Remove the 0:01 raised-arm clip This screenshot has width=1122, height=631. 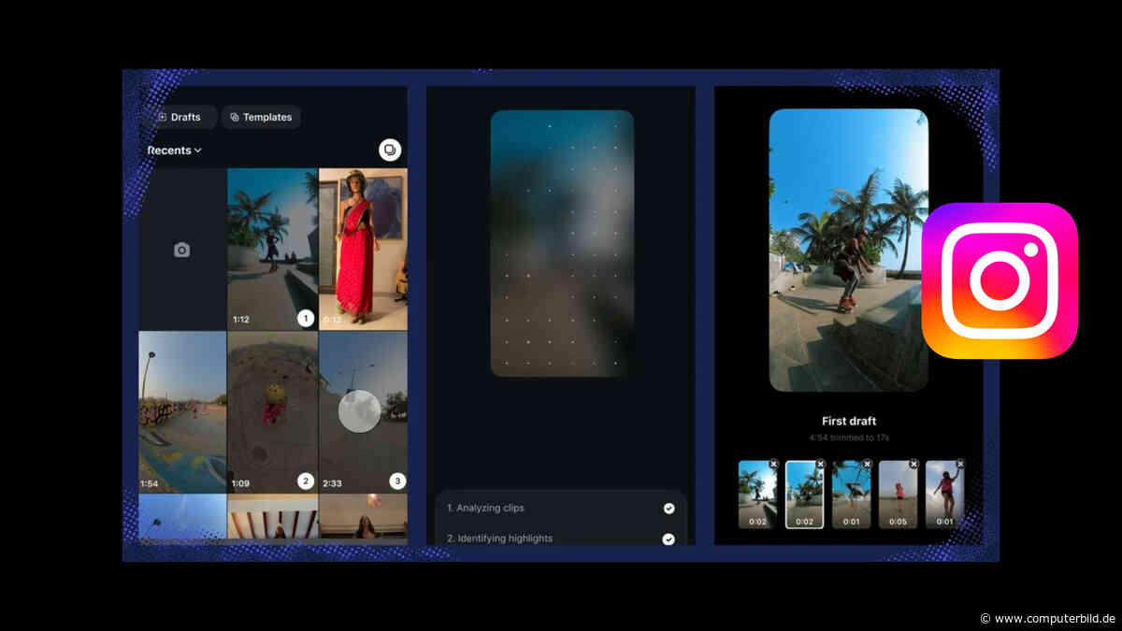click(959, 464)
